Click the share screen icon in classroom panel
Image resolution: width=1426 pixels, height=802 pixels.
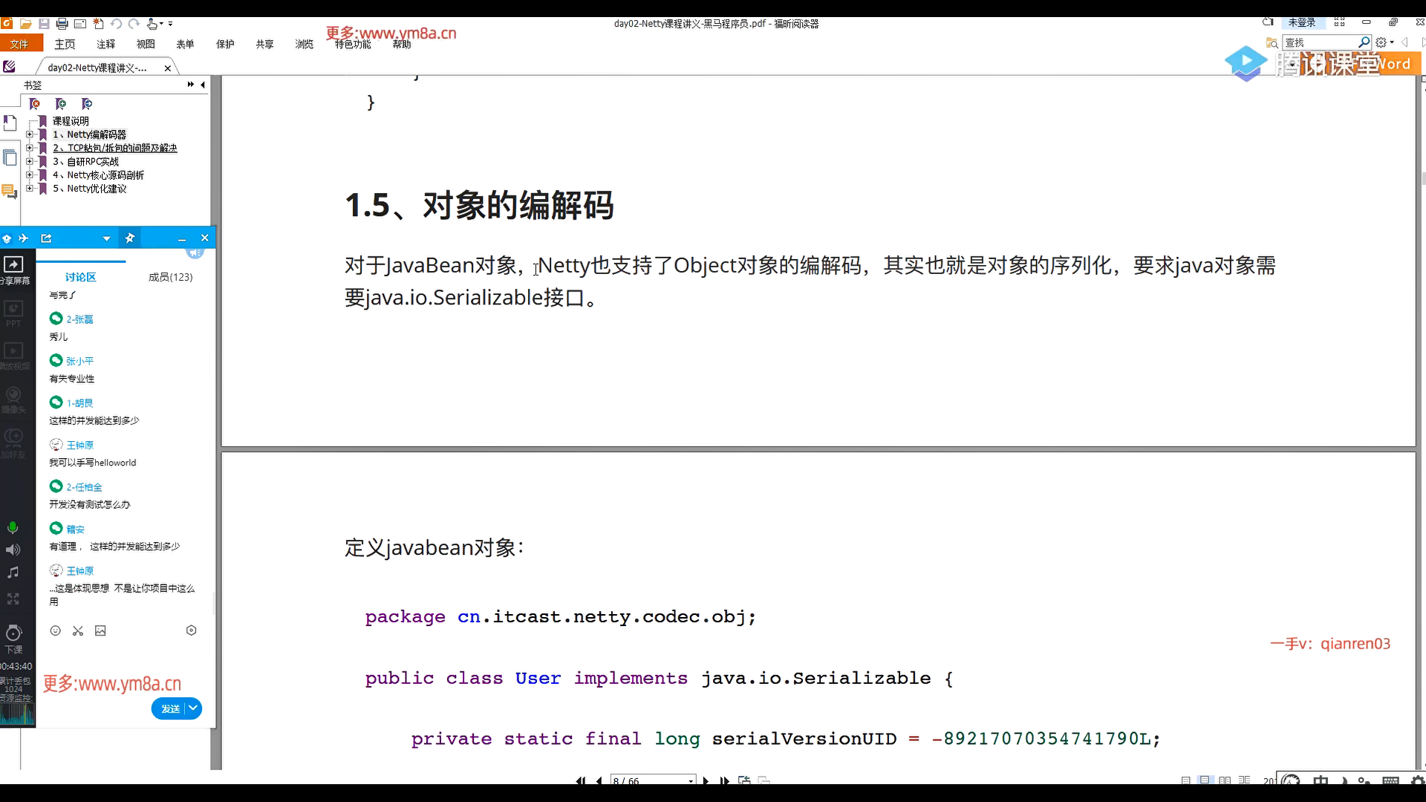13,265
